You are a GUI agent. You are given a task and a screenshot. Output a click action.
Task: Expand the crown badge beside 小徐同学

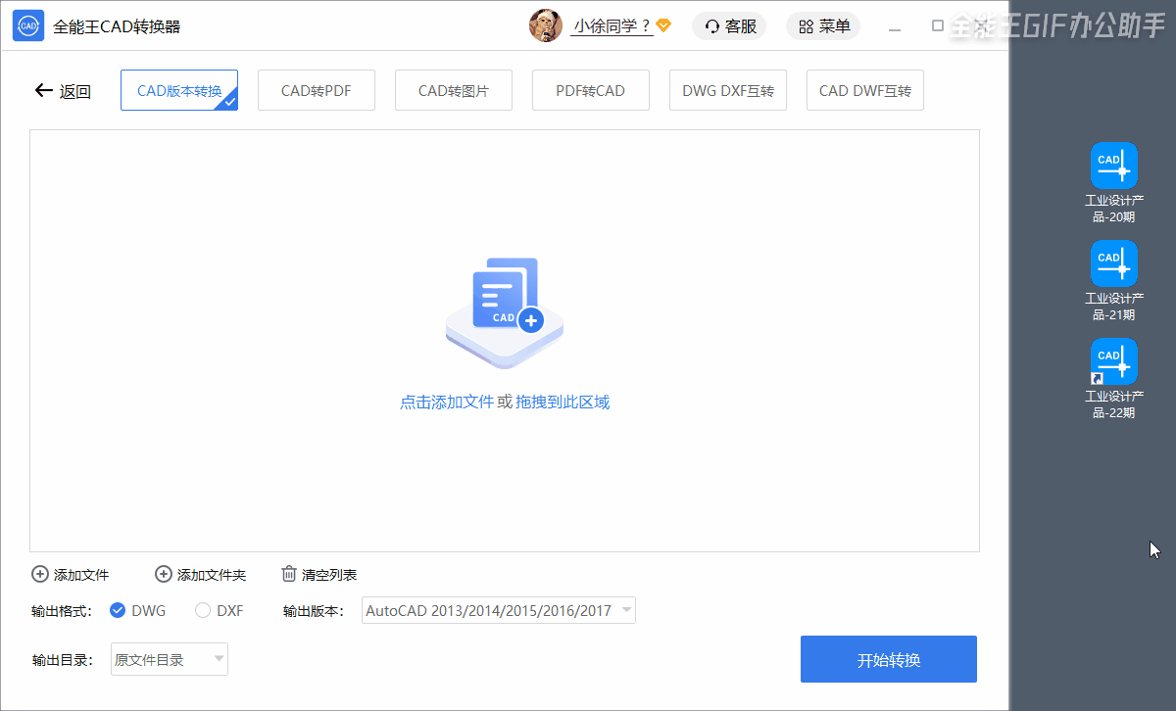click(662, 26)
